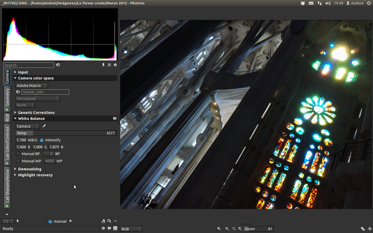Open the Andoni user menu
Image resolution: width=373 pixels, height=233 pixels.
pos(355,3)
